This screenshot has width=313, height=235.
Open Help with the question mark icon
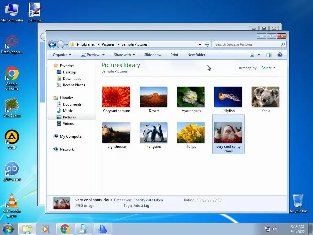280,55
